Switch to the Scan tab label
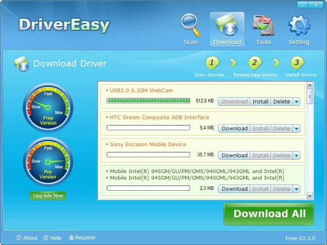327x245 pixels. click(191, 42)
